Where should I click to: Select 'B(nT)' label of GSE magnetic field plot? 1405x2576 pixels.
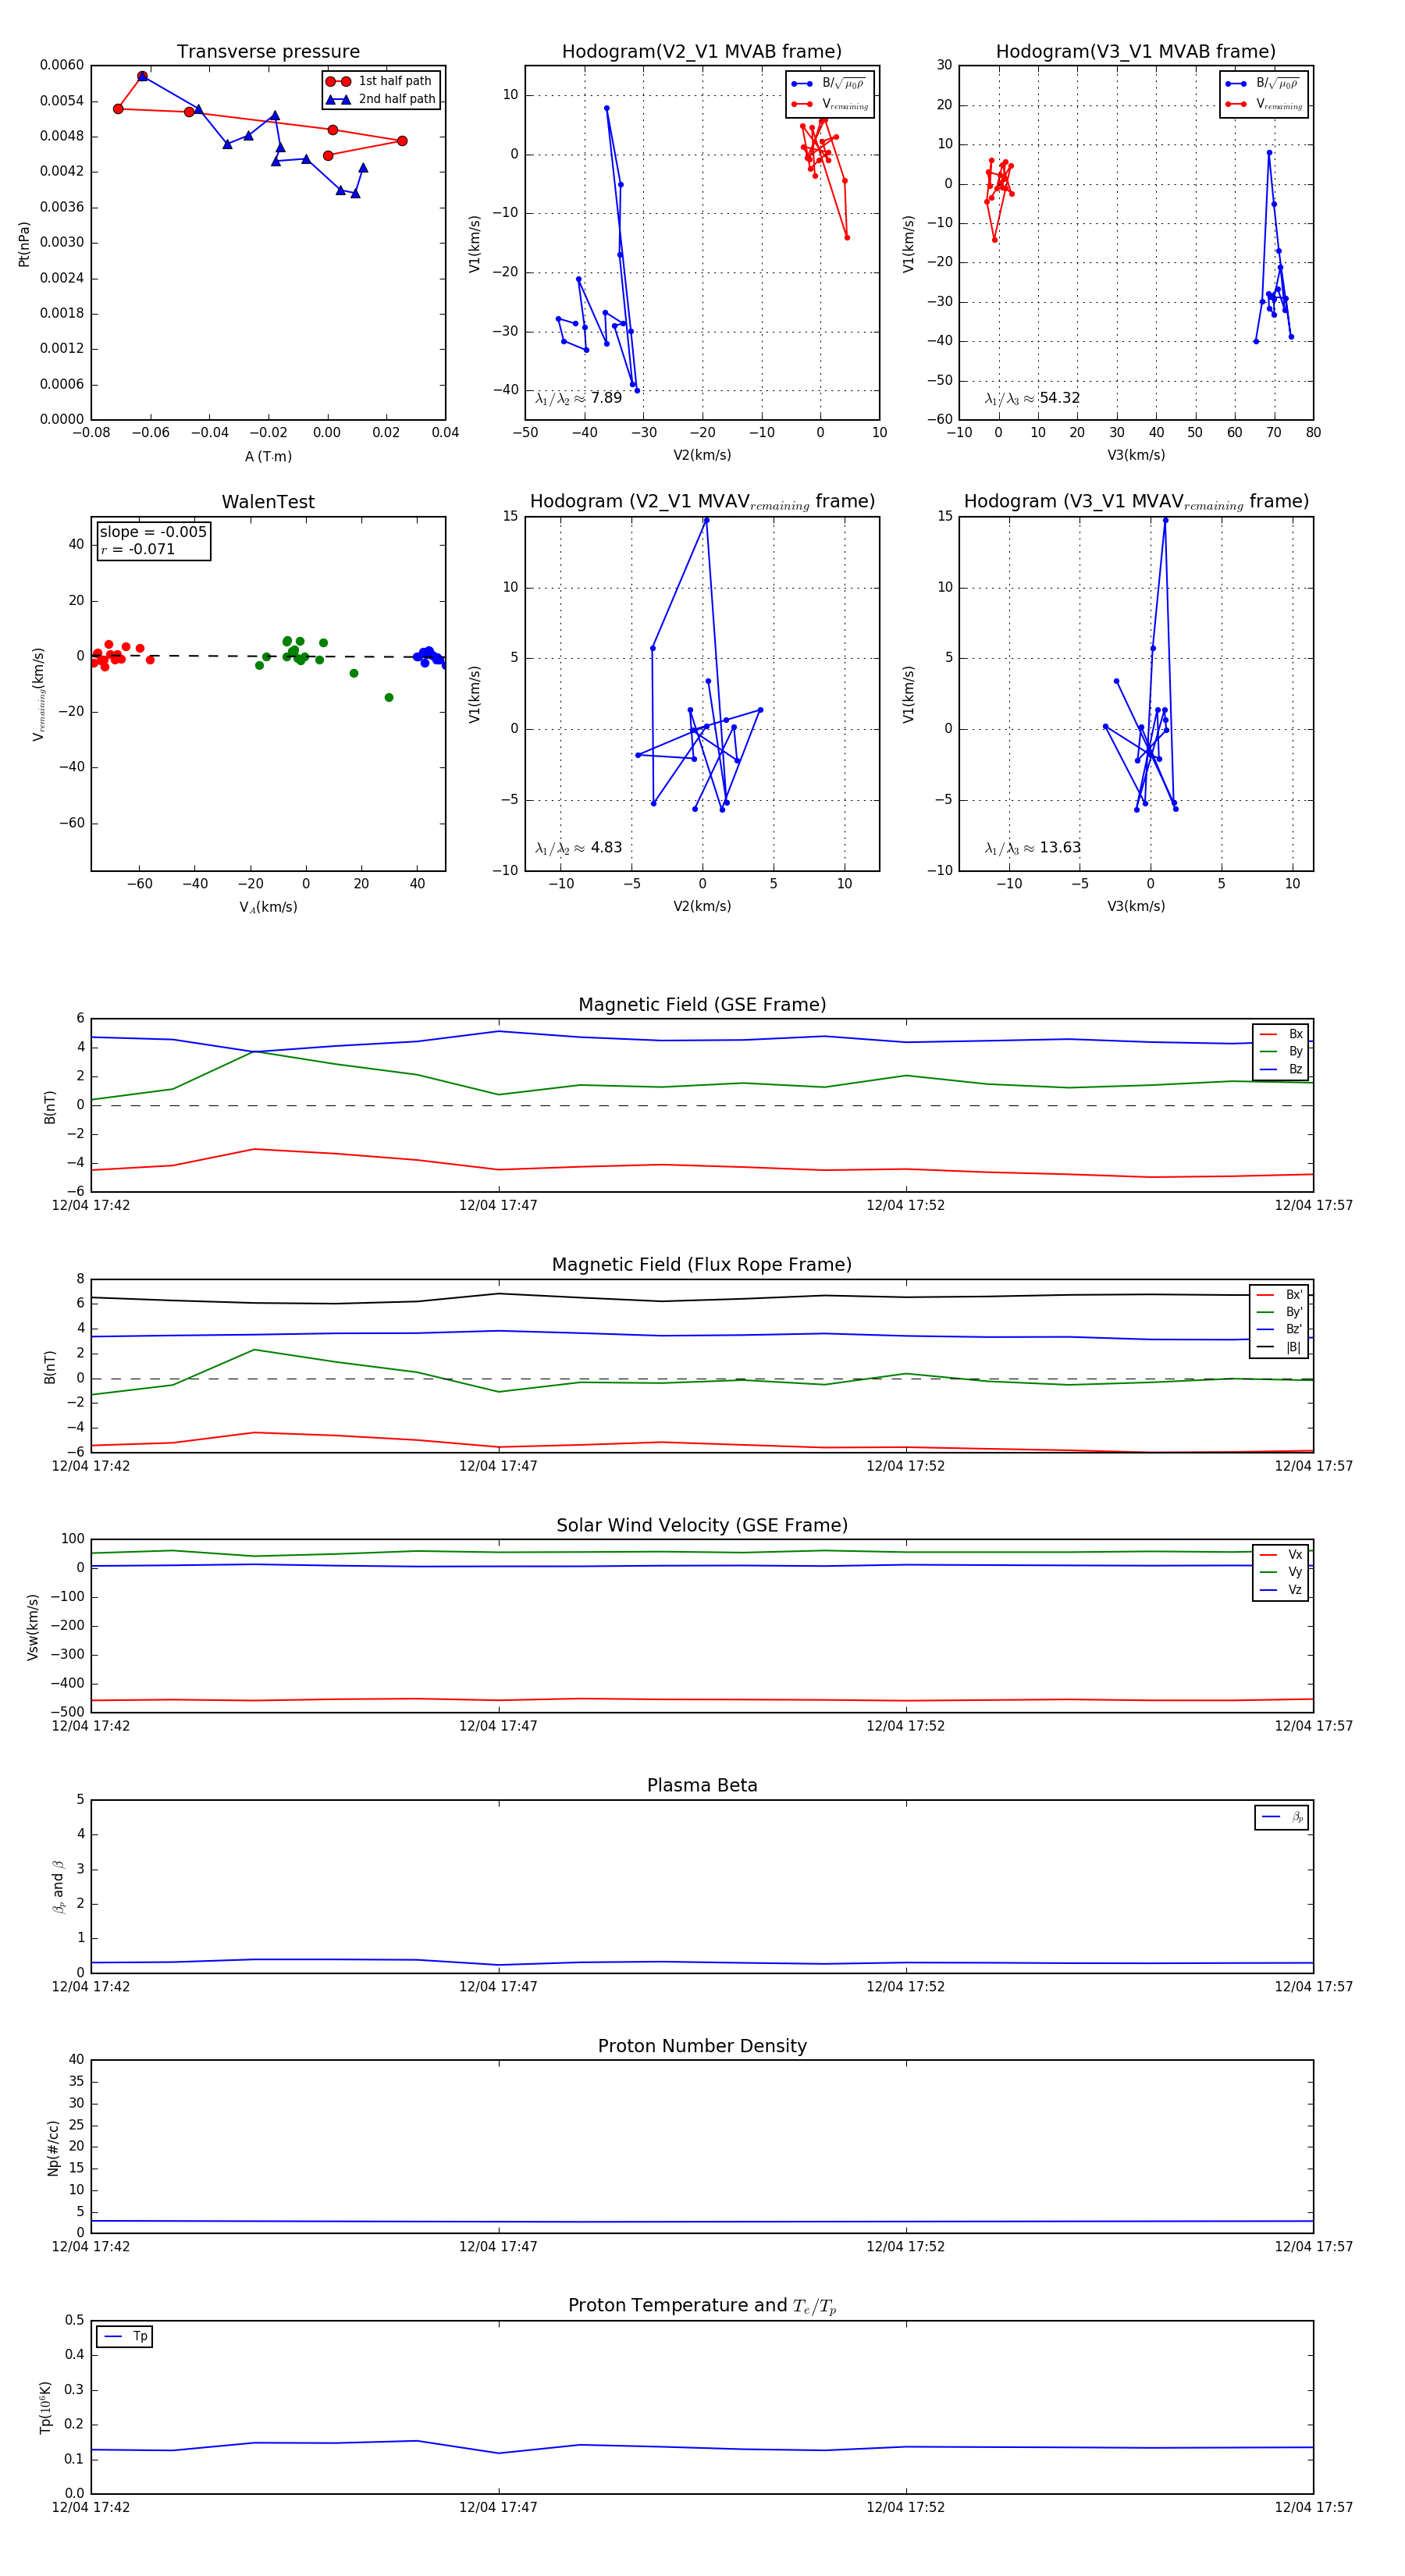[50, 1107]
